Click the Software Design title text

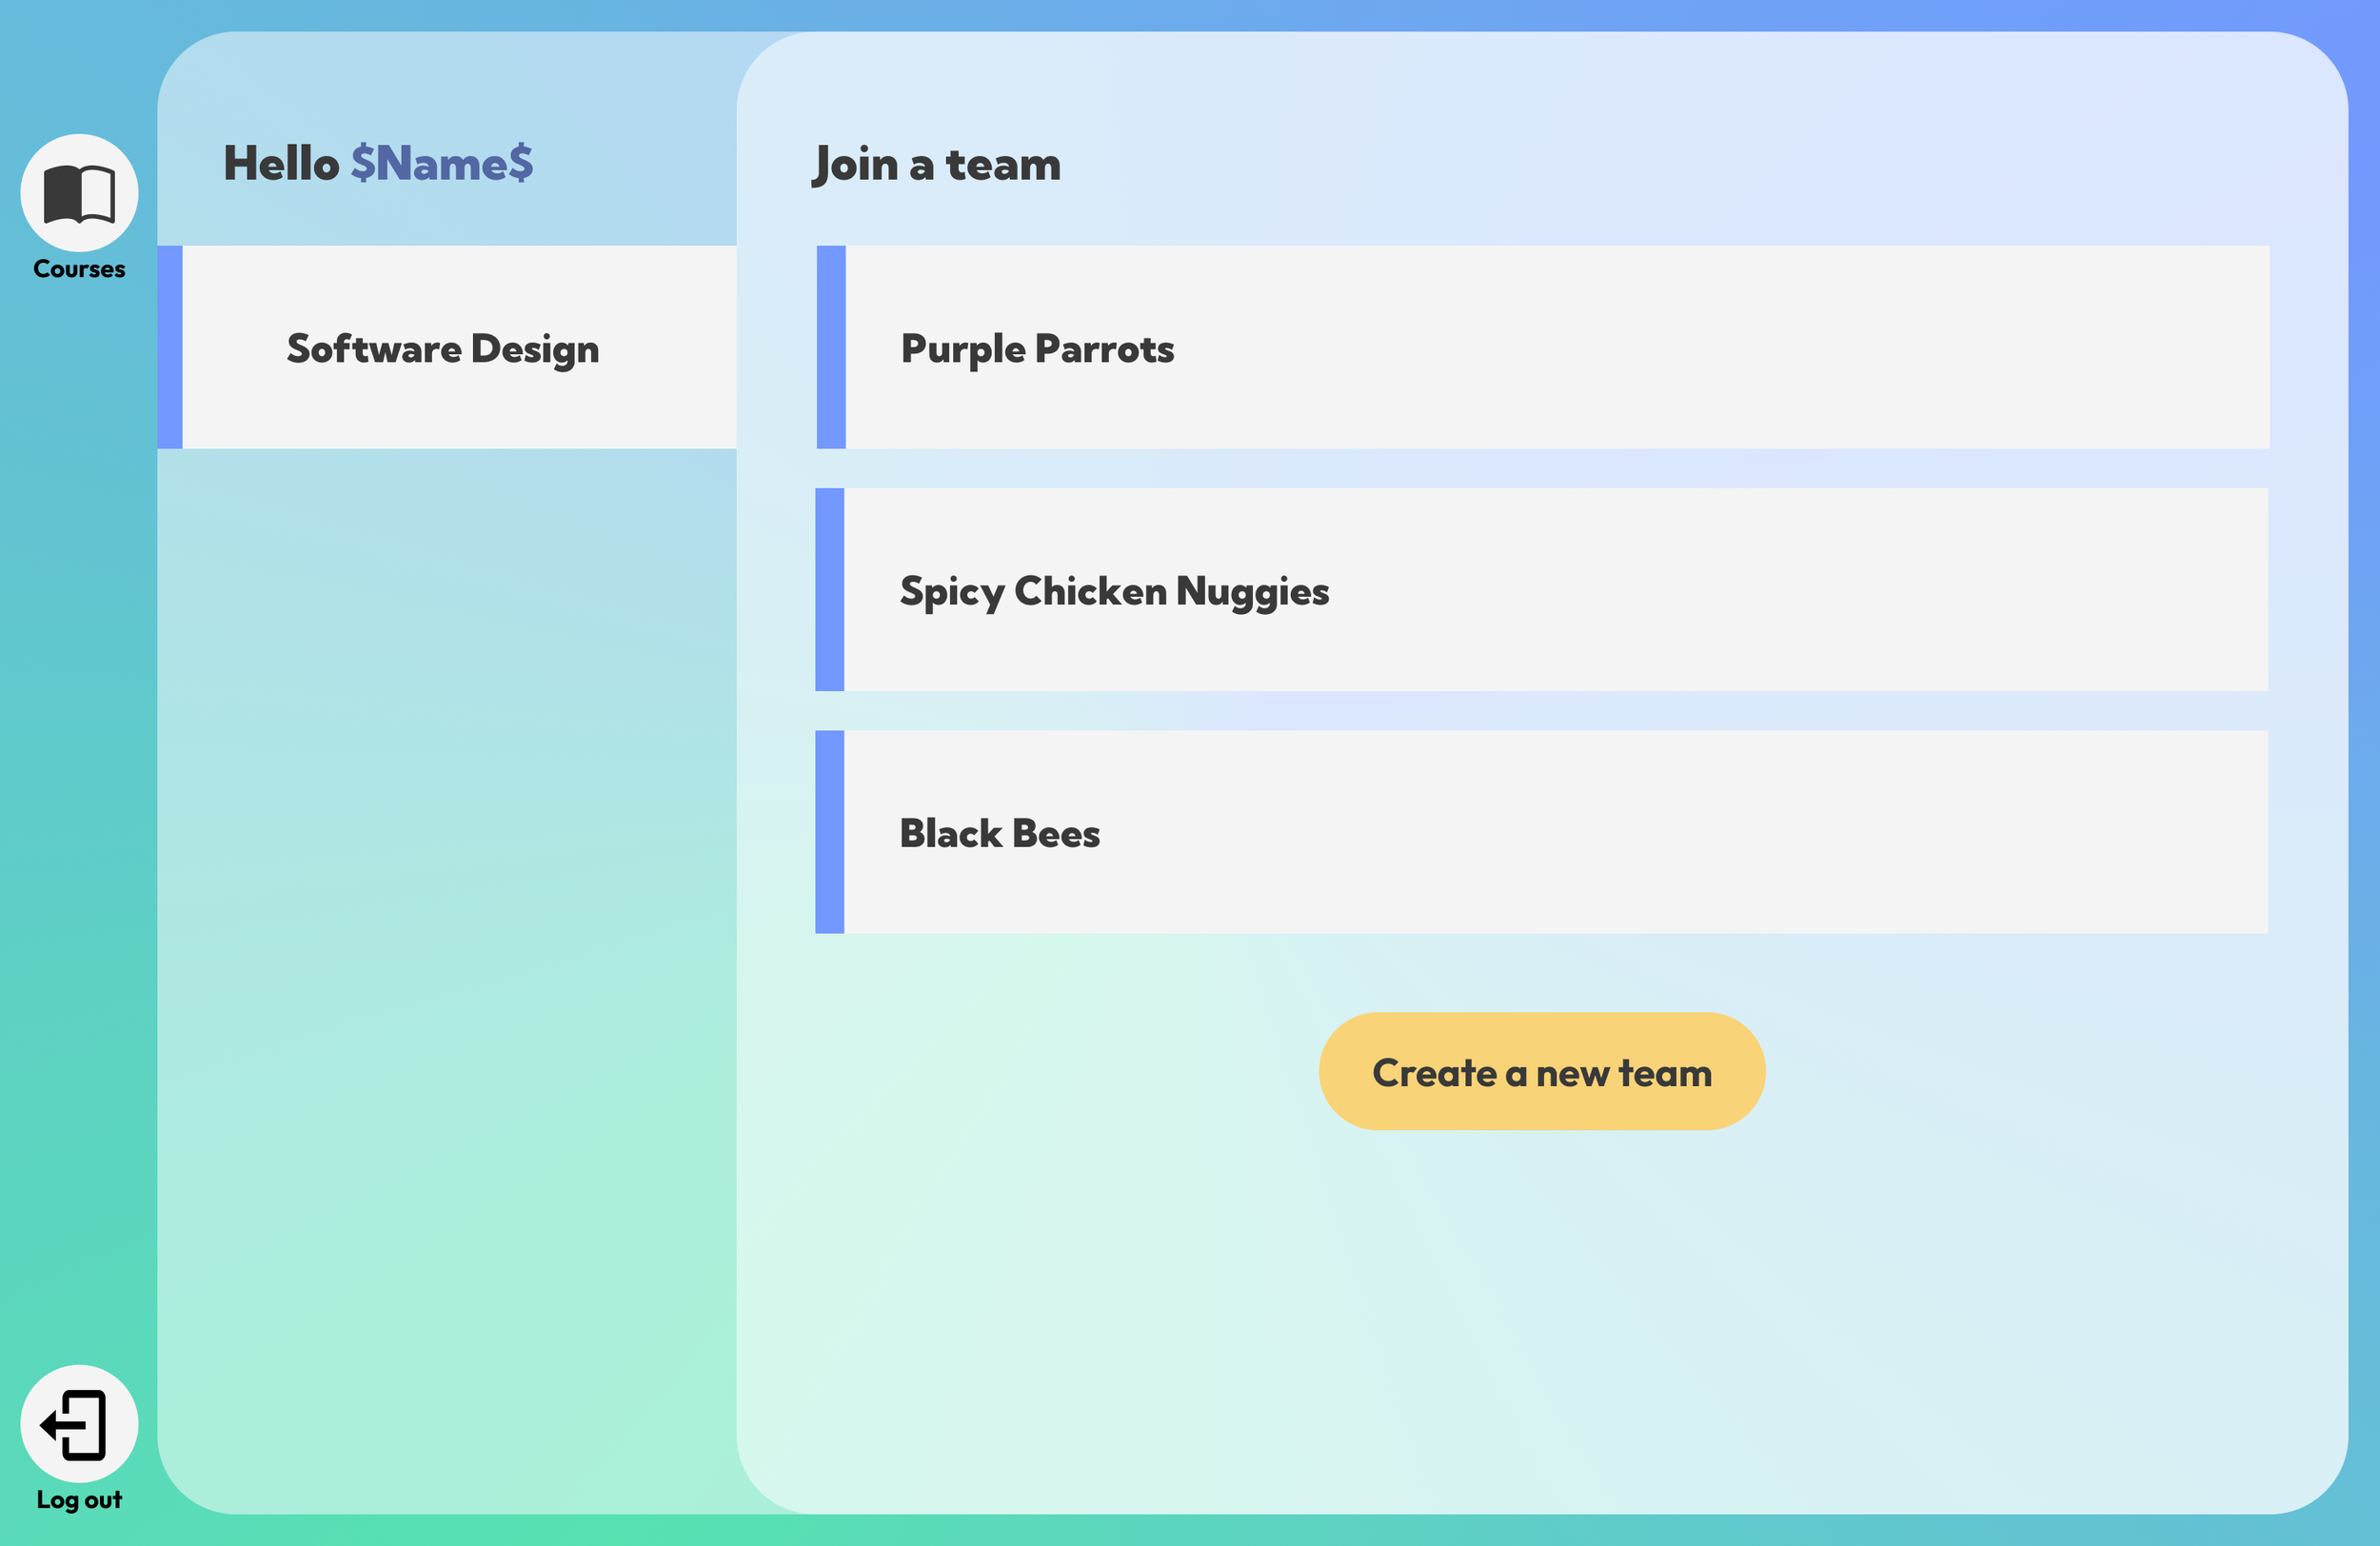(443, 349)
